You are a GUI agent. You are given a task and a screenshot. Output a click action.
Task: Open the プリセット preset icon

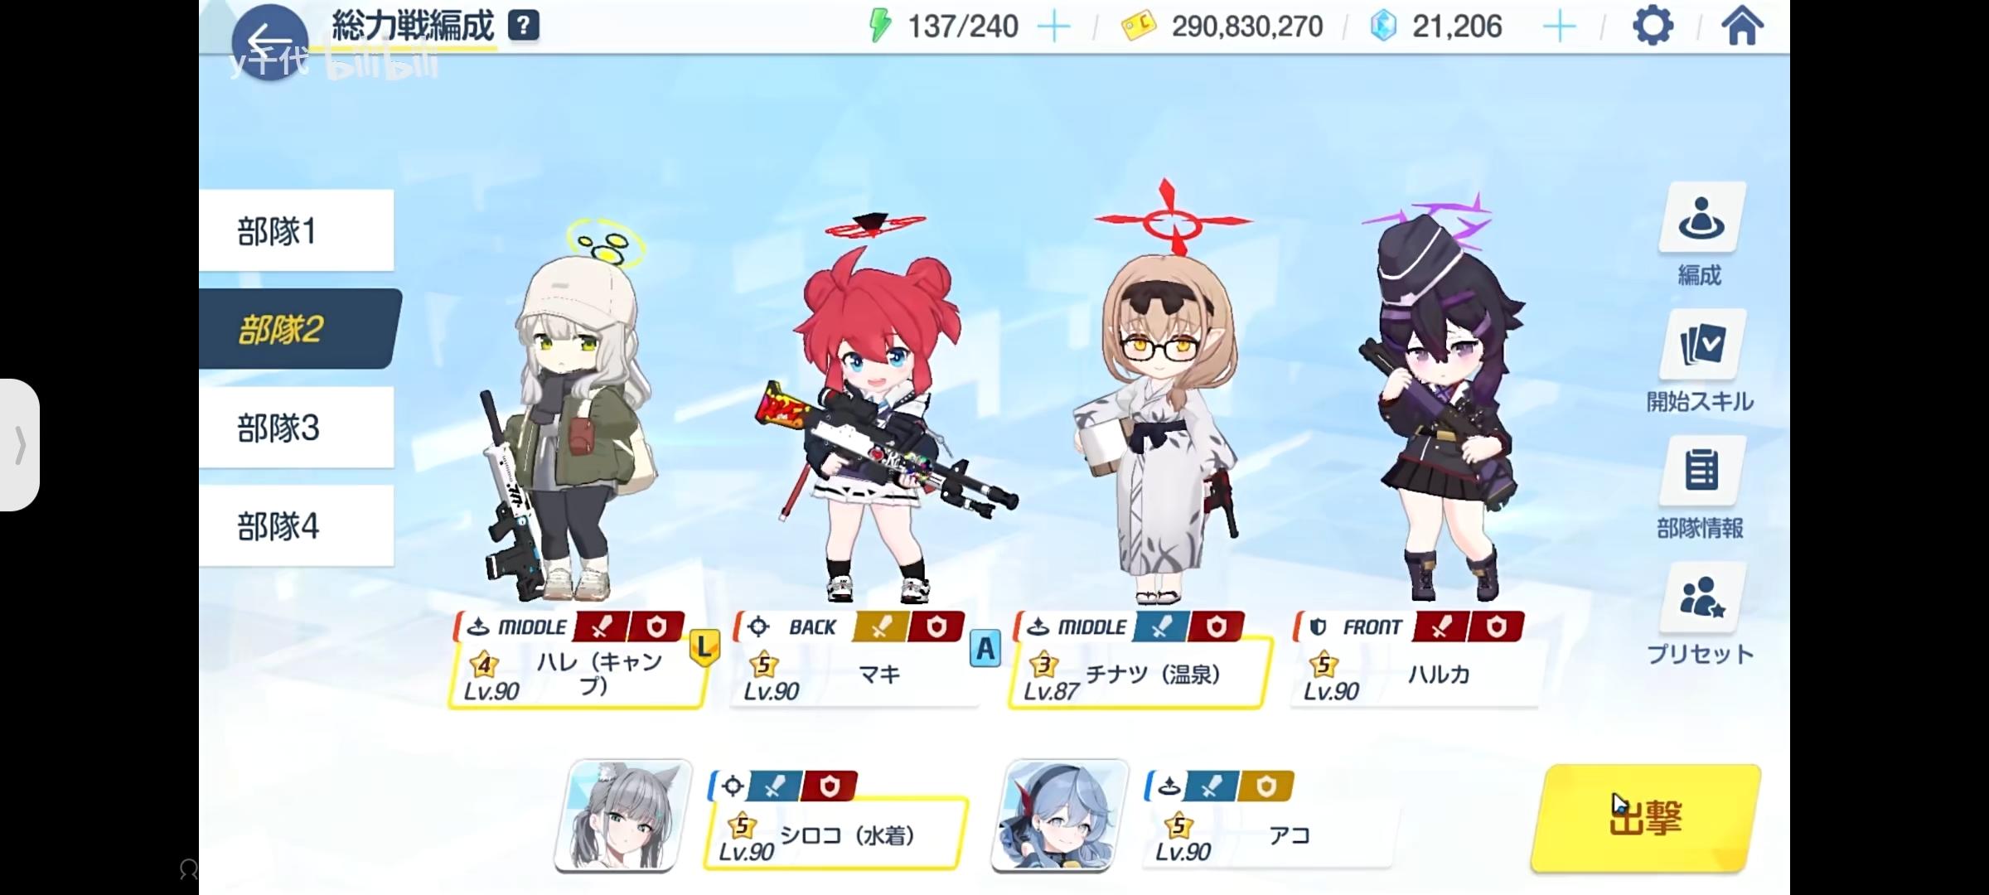[1701, 597]
